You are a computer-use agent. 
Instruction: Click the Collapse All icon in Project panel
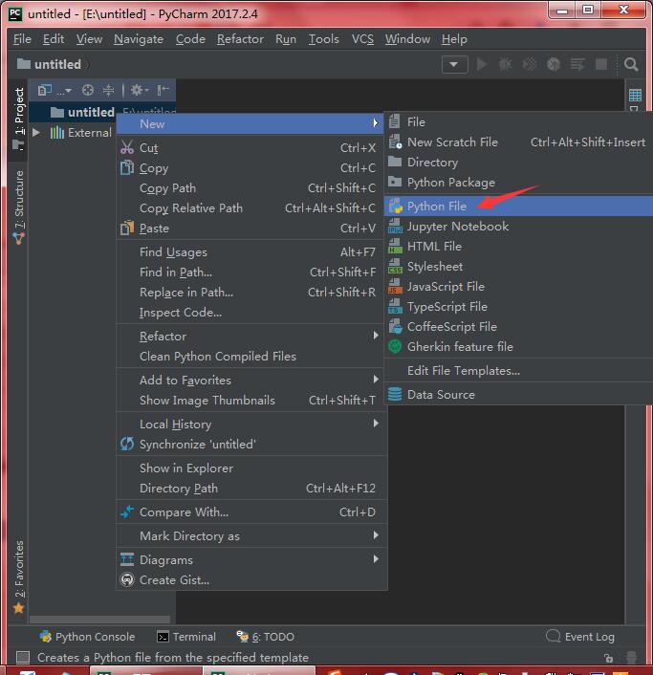(108, 90)
